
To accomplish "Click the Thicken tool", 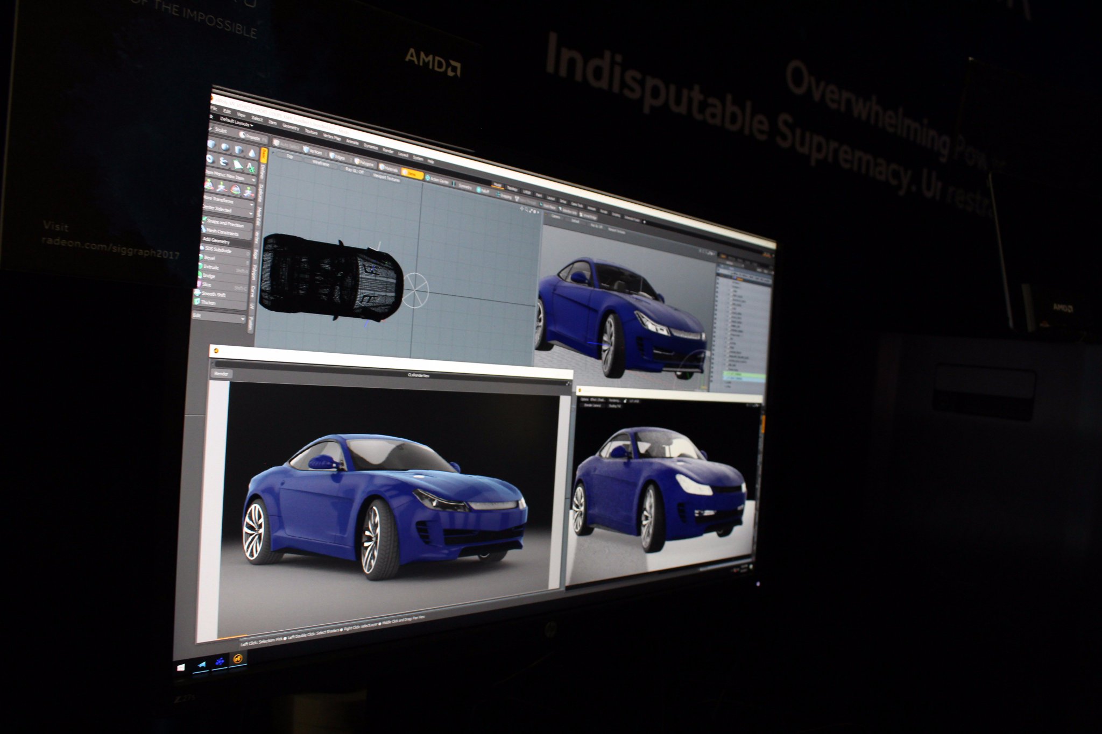I will pos(220,303).
